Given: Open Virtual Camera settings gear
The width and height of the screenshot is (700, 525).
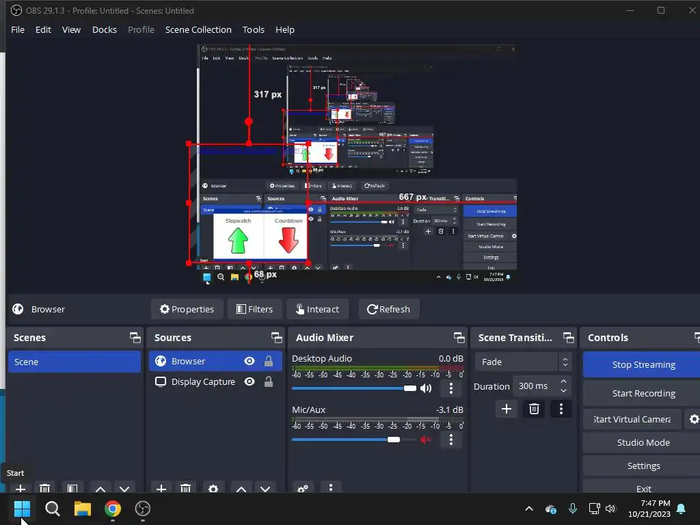Looking at the screenshot, I should [x=693, y=419].
